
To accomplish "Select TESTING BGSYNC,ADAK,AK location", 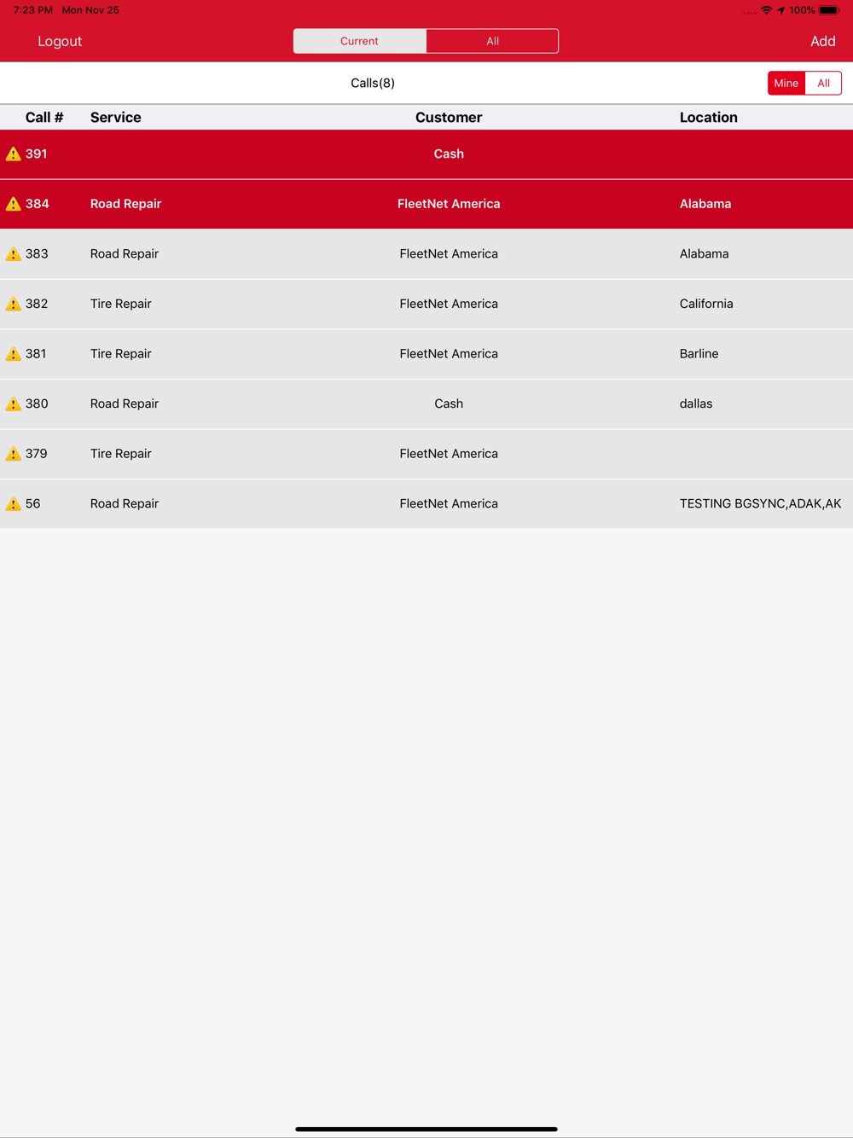I will (760, 504).
